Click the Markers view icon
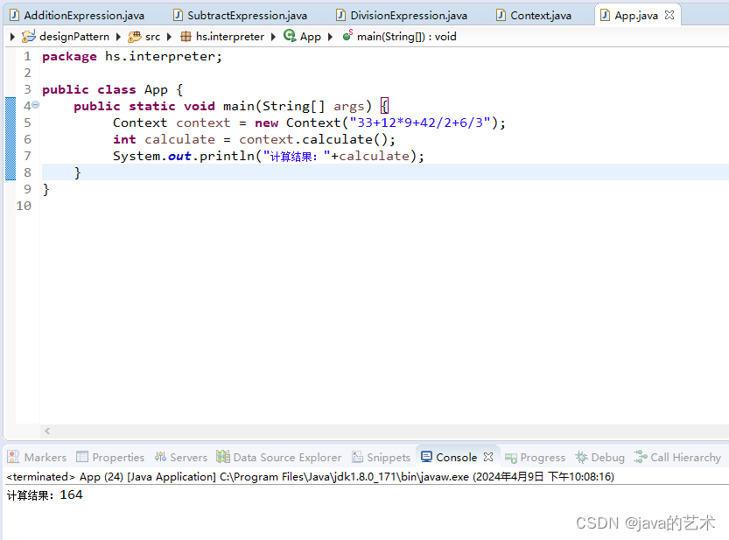This screenshot has height=540, width=729. (x=13, y=457)
